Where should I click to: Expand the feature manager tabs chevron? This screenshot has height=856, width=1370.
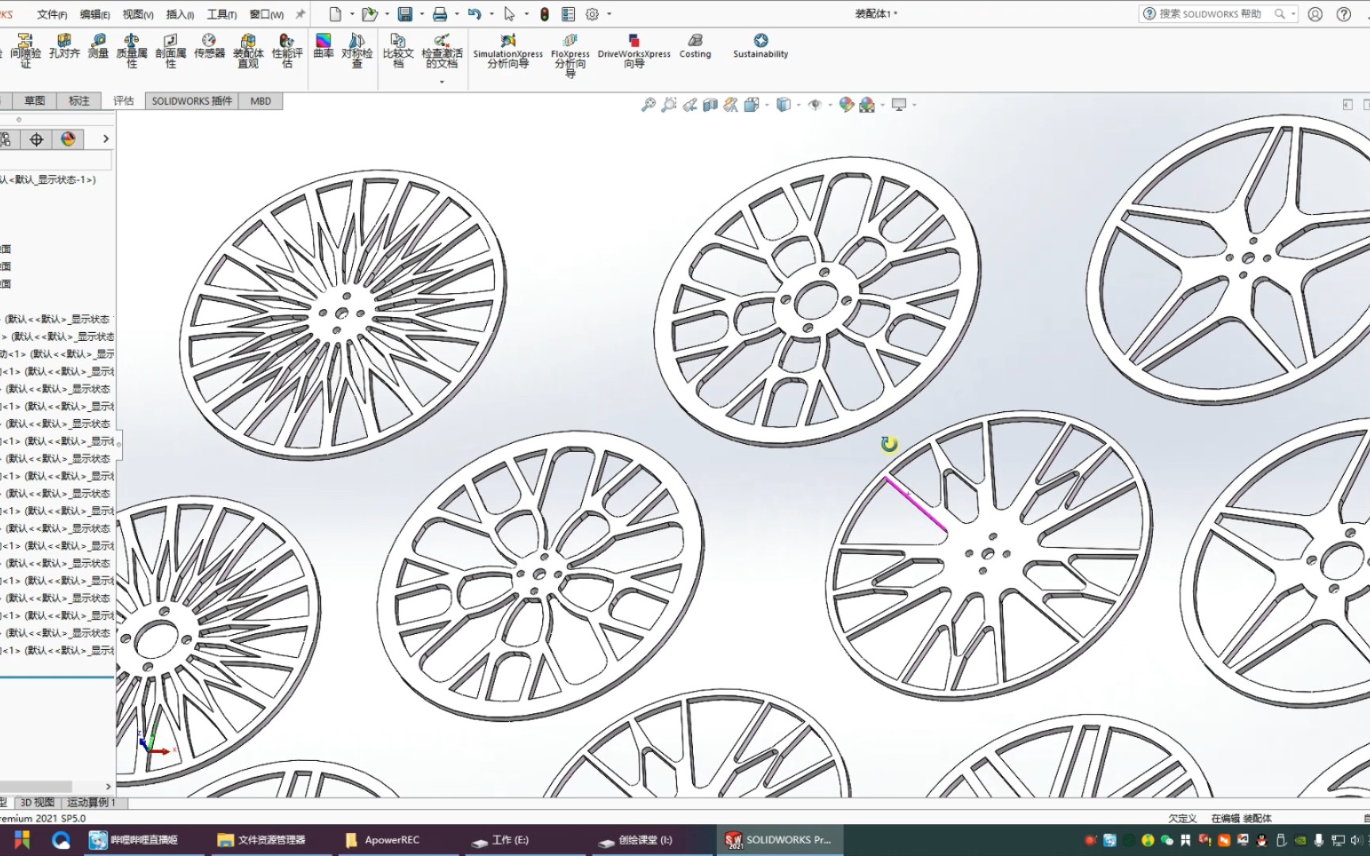(105, 139)
